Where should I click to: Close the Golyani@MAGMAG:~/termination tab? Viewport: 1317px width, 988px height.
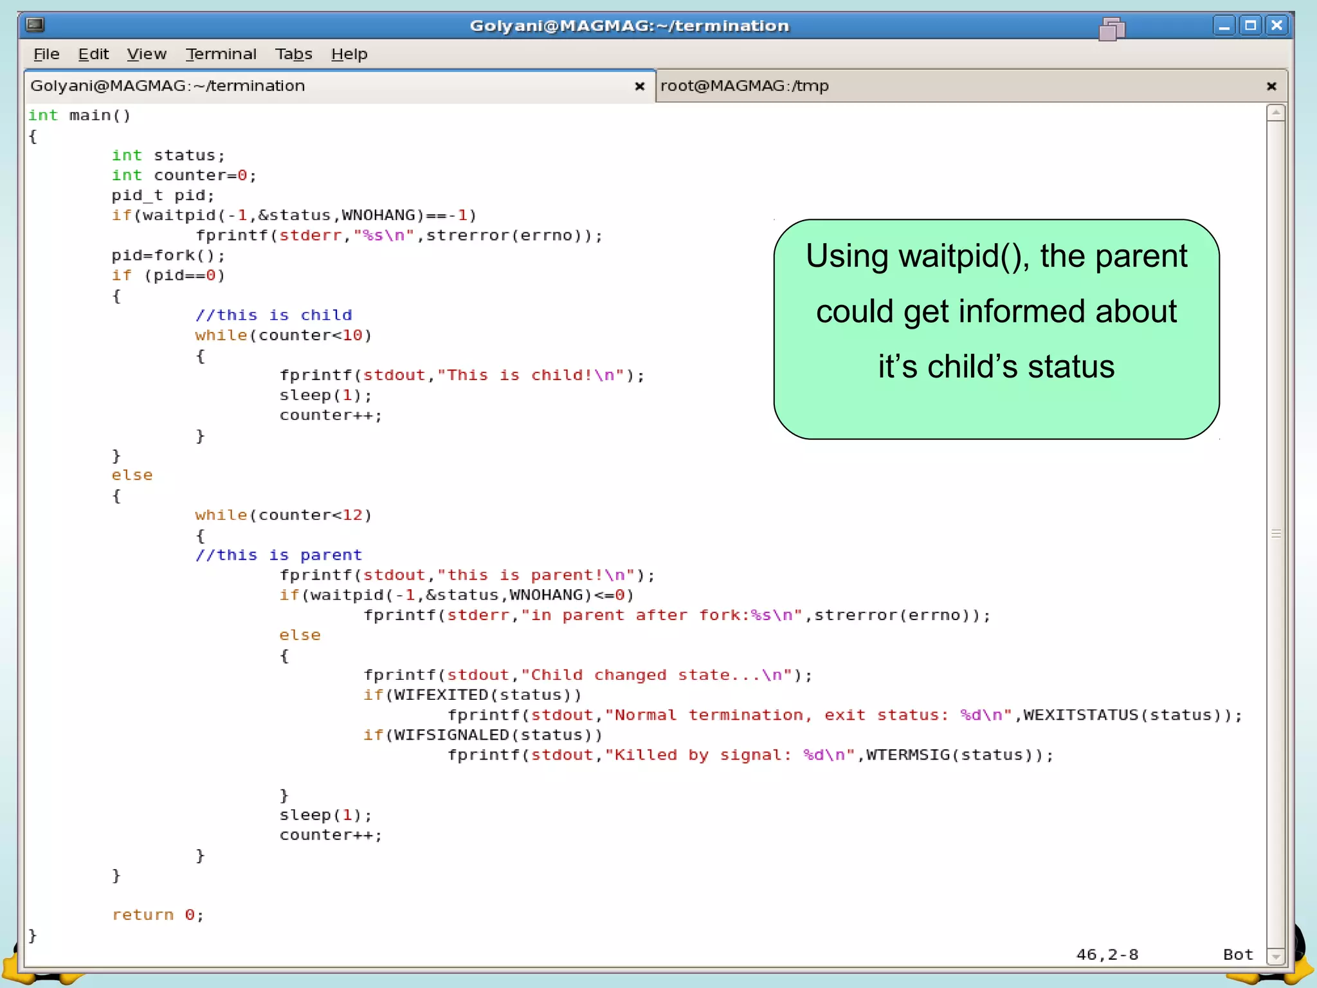pyautogui.click(x=639, y=86)
